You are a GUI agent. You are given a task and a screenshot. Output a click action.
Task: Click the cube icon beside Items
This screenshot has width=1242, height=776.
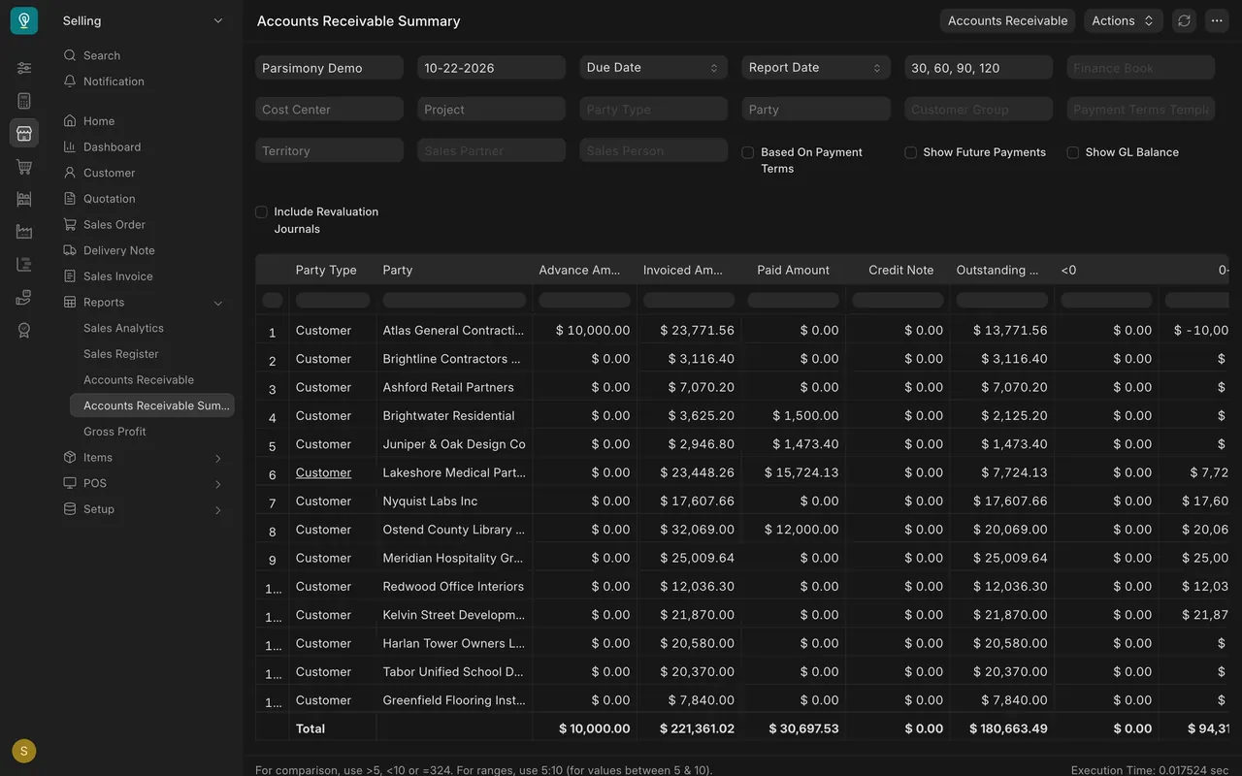(x=70, y=457)
